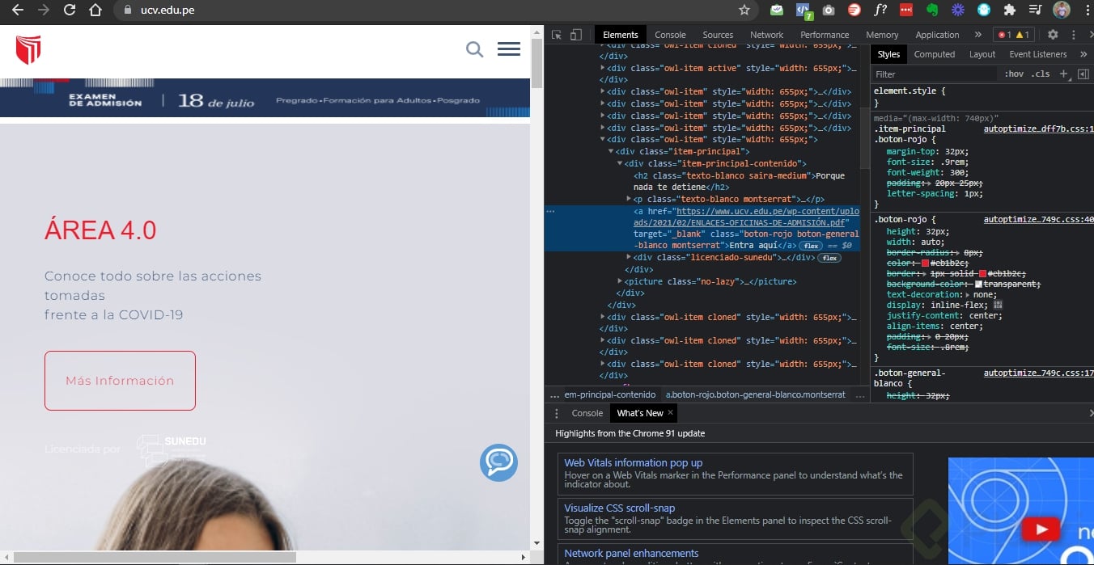Open the website hamburger menu
The height and width of the screenshot is (565, 1094).
coord(509,49)
